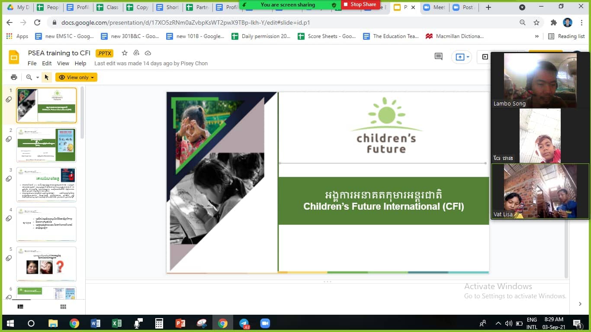Open the zoom magnifier tool
This screenshot has height=332, width=591.
(x=29, y=77)
